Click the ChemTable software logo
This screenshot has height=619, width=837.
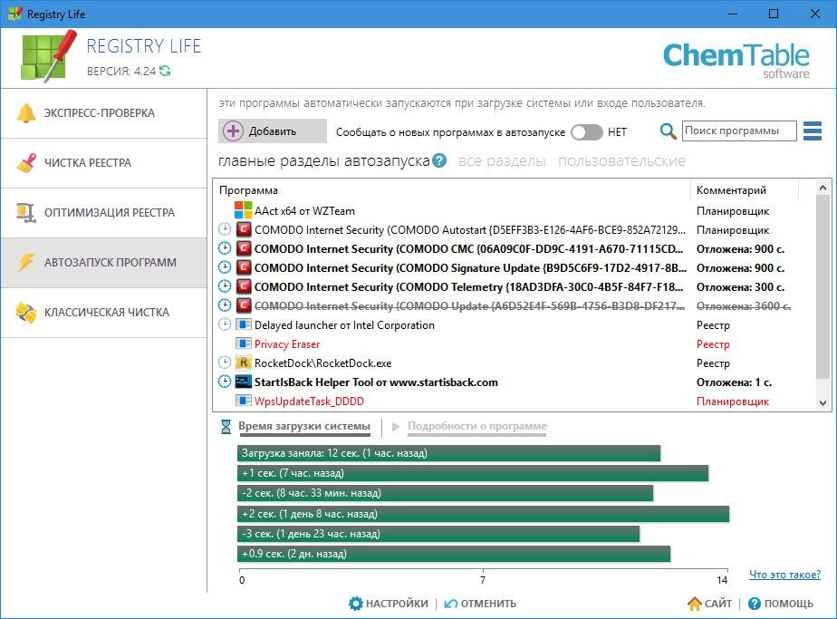[x=736, y=60]
